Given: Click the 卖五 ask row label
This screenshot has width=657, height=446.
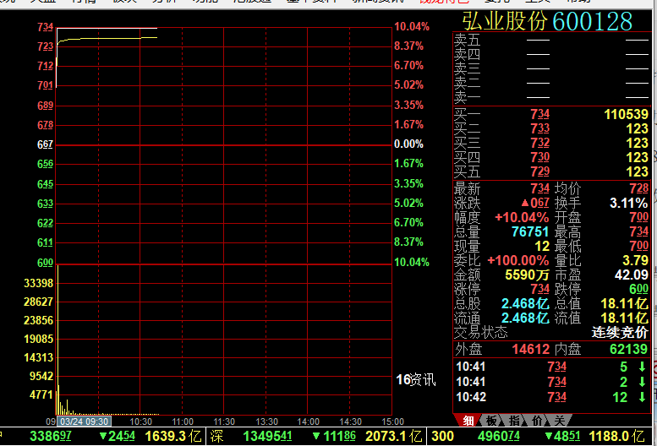Looking at the screenshot, I should click(468, 41).
